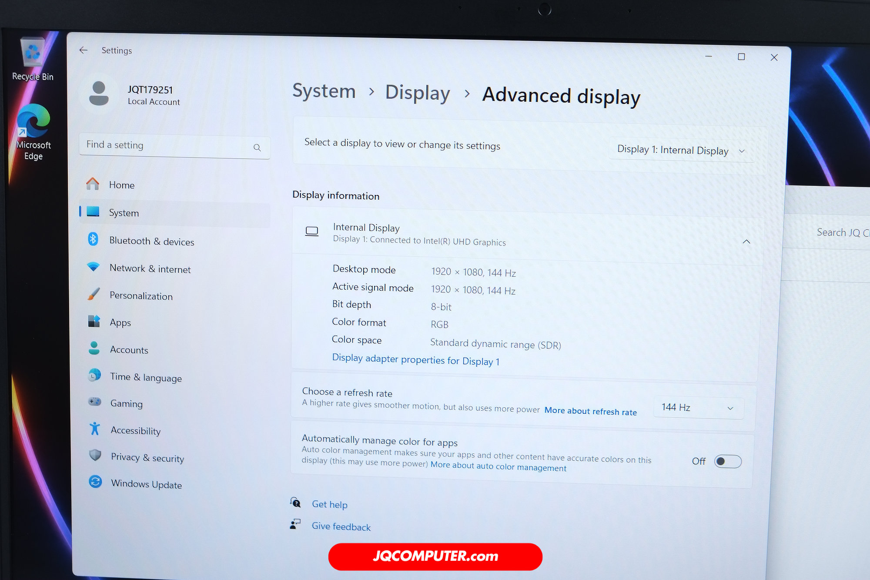The width and height of the screenshot is (870, 580).
Task: Click the Give feedback person icon
Action: click(x=295, y=524)
